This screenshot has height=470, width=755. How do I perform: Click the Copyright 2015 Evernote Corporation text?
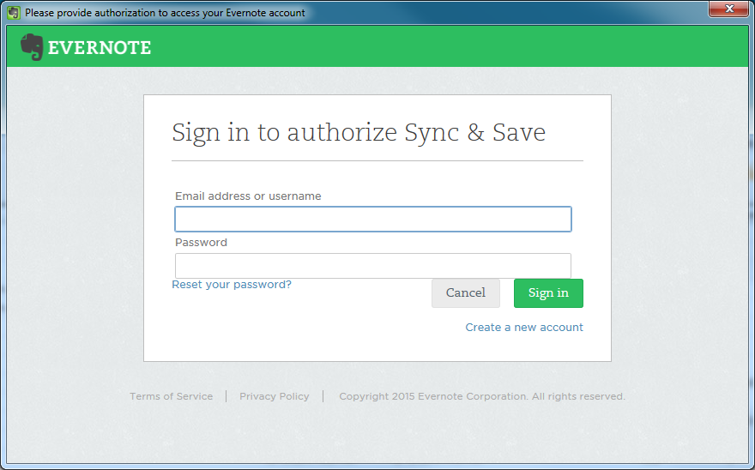(x=482, y=396)
